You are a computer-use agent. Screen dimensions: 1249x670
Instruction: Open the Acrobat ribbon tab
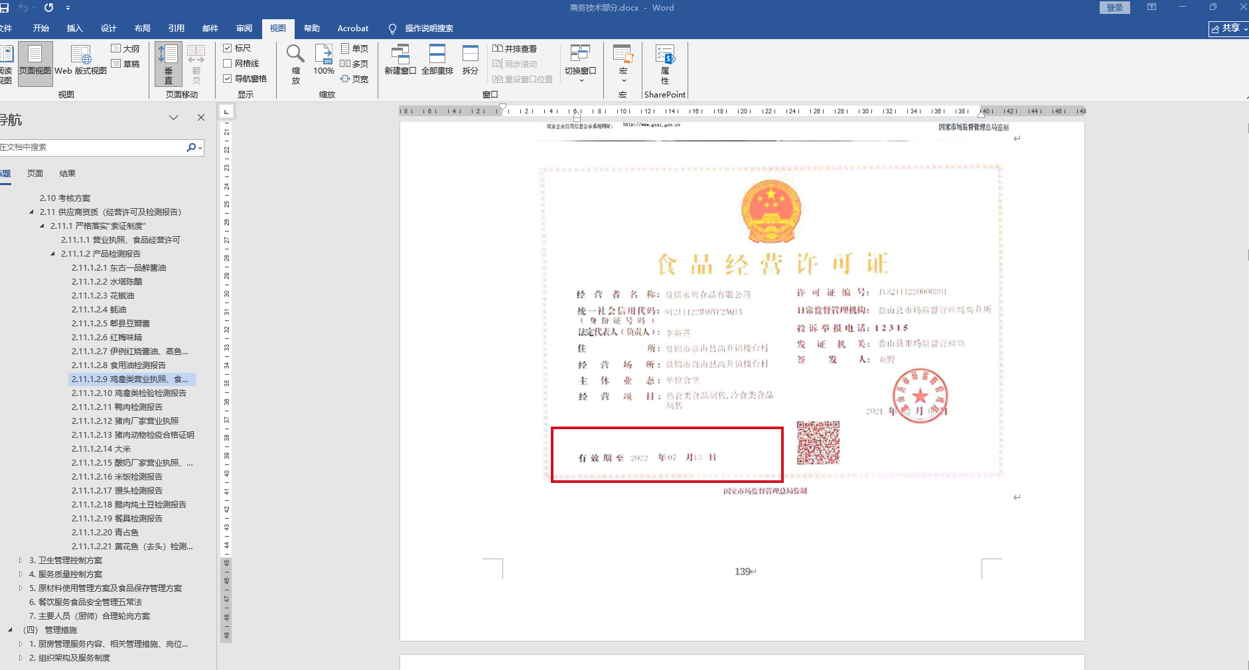coord(353,29)
